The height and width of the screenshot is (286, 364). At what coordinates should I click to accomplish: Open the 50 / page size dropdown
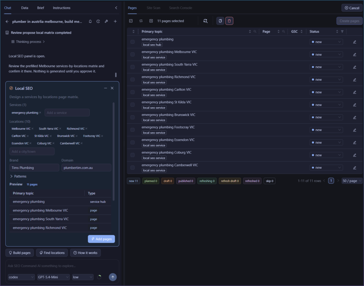point(352,181)
